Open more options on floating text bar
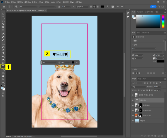This screenshot has width=167, height=138. click(x=77, y=62)
